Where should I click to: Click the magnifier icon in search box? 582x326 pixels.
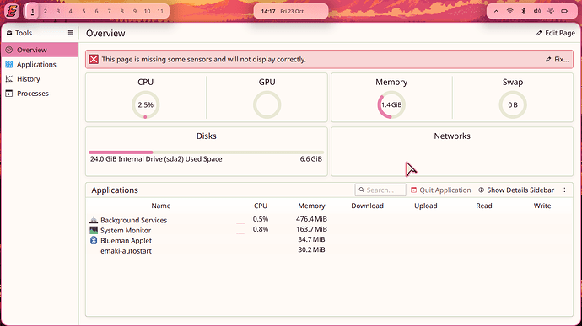click(362, 190)
